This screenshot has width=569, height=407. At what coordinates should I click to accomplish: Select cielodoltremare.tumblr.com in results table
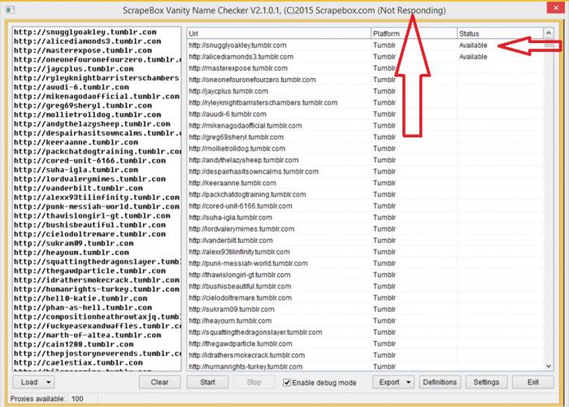(240, 298)
